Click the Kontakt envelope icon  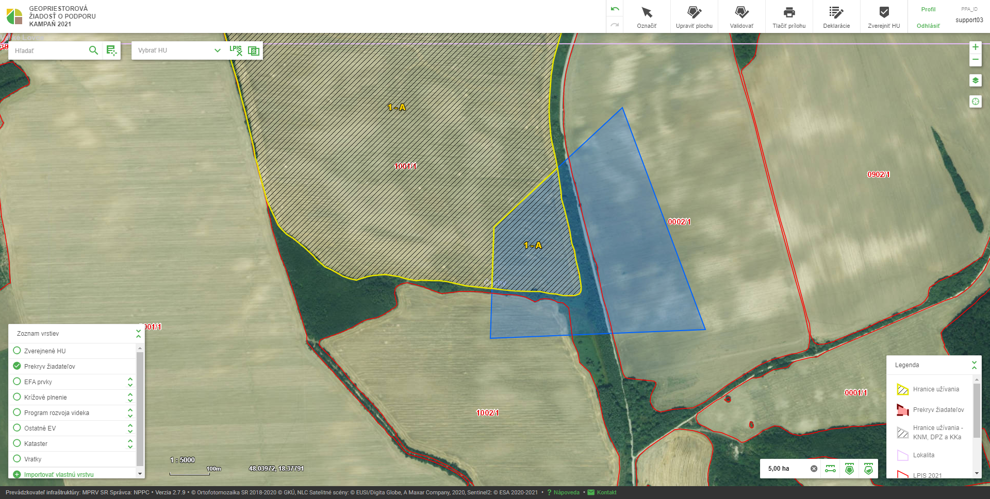[x=591, y=492]
